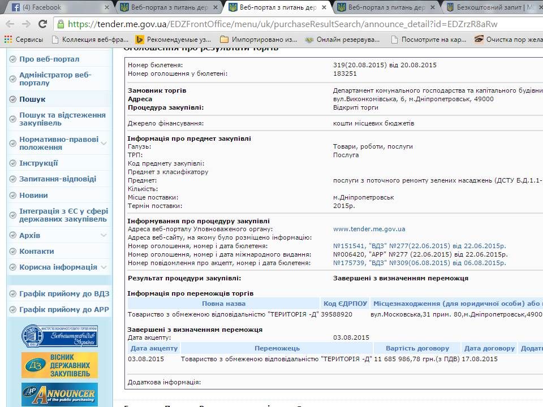543x407 pixels.
Task: Expand the Нормативно-правові положення submenu
Action: (104, 143)
